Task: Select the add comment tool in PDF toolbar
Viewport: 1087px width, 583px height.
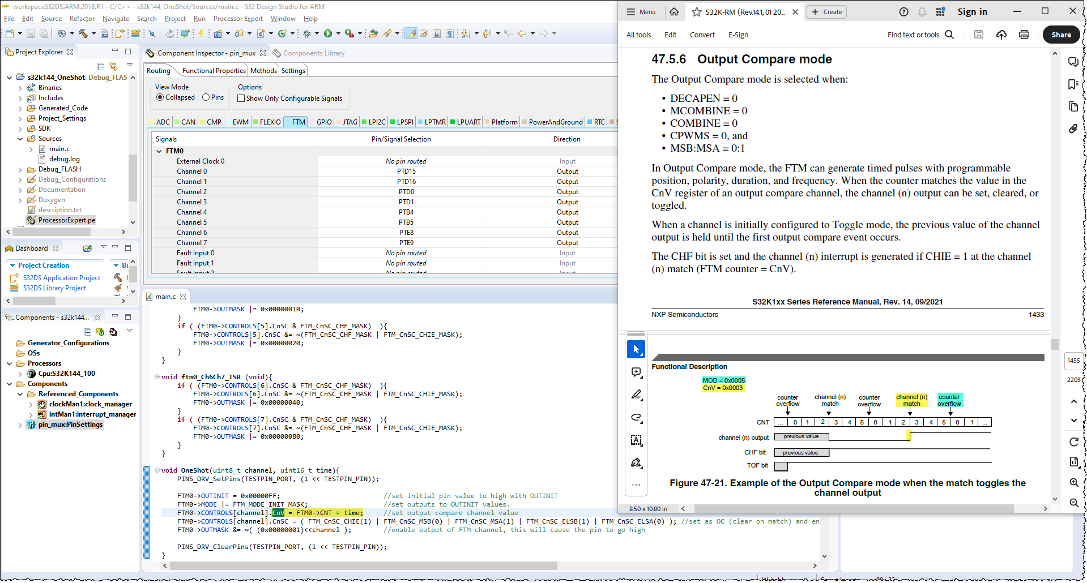Action: 636,372
